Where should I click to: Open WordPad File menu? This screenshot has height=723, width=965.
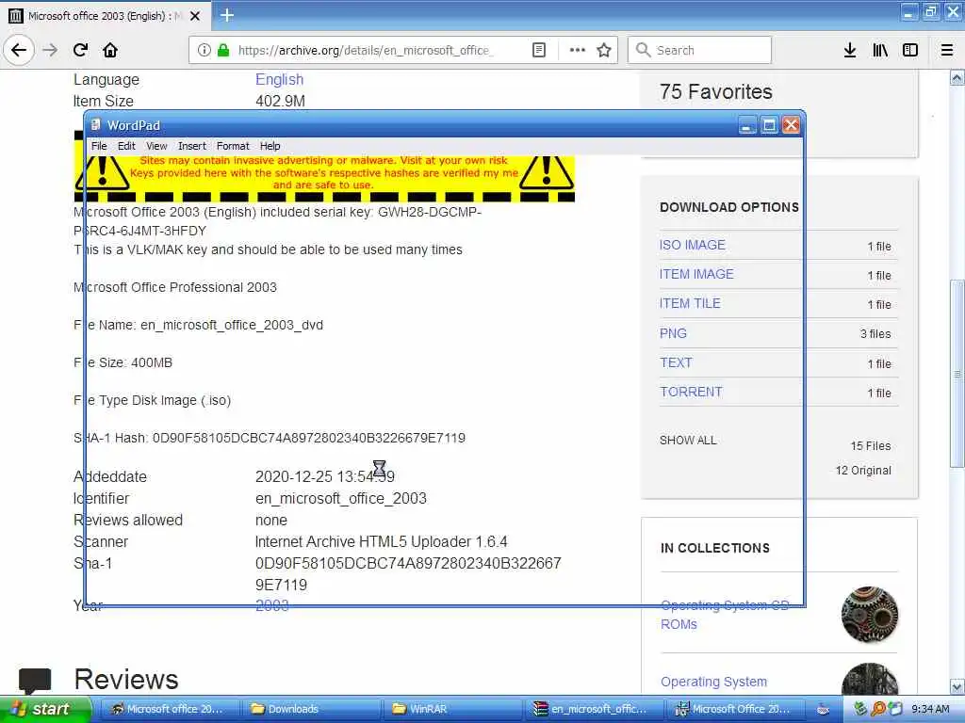point(98,146)
